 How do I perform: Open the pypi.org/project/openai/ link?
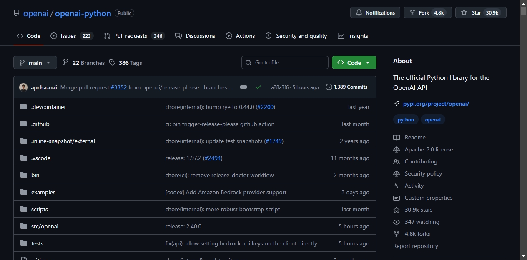[436, 104]
